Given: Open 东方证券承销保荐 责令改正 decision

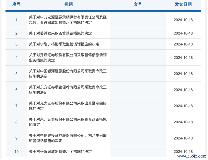Looking at the screenshot, I should (x=68, y=90).
